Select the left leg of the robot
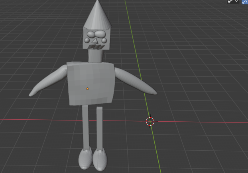 (85, 127)
